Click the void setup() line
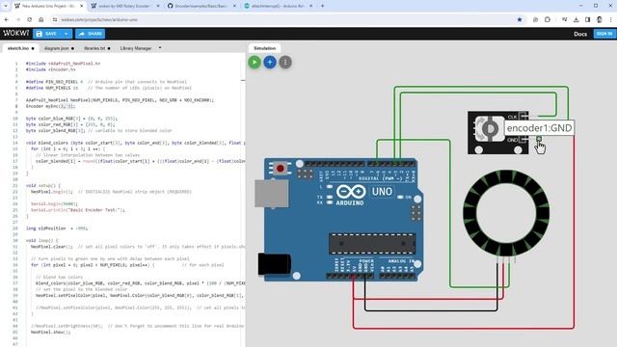Image resolution: width=617 pixels, height=347 pixels. tap(43, 185)
